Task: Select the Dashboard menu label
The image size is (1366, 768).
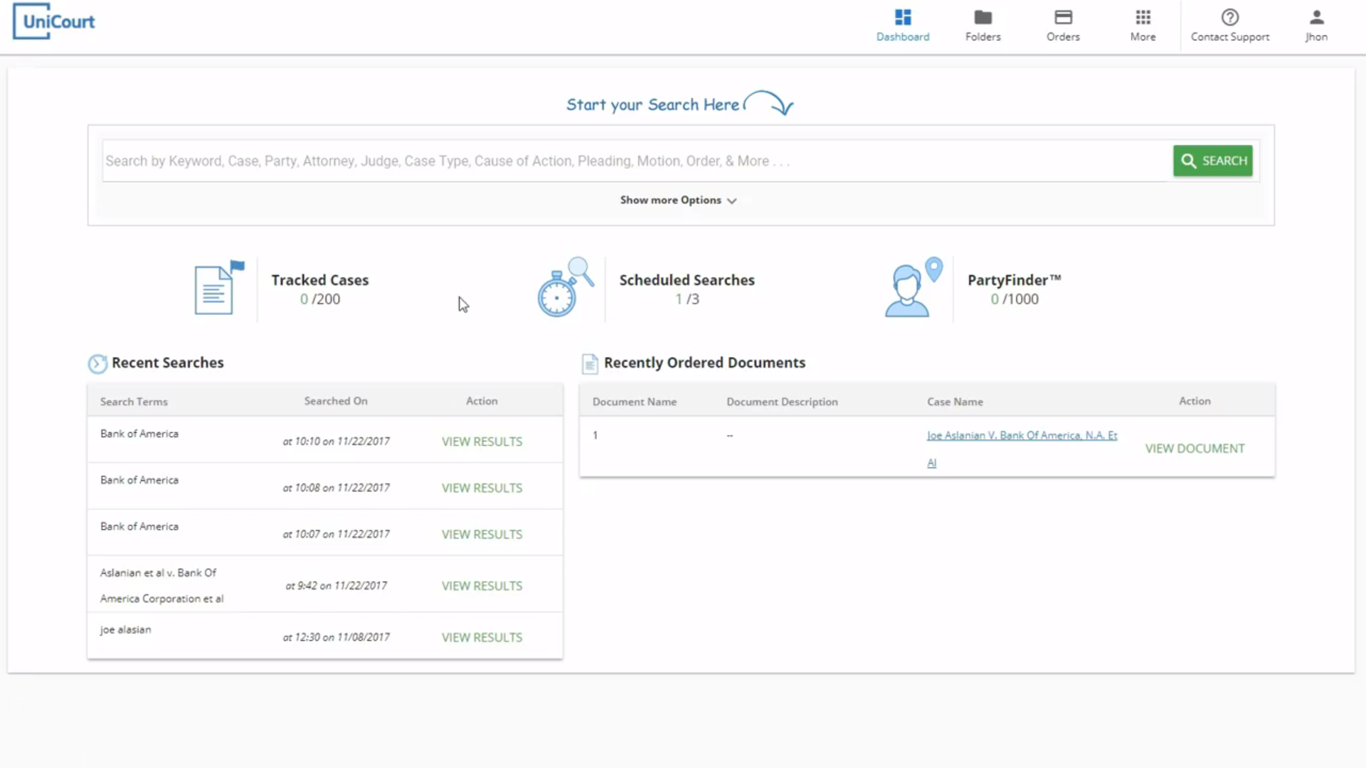Action: 903,37
